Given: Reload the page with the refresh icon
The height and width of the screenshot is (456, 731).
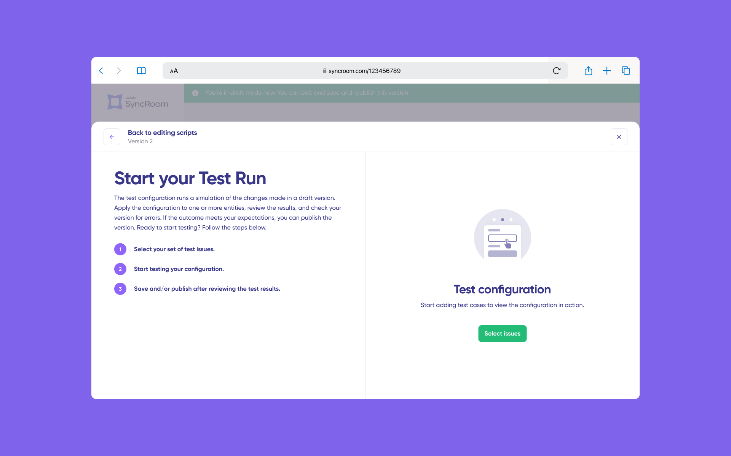Looking at the screenshot, I should (556, 71).
